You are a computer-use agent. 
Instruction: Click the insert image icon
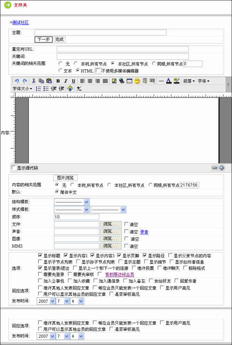(x=114, y=81)
